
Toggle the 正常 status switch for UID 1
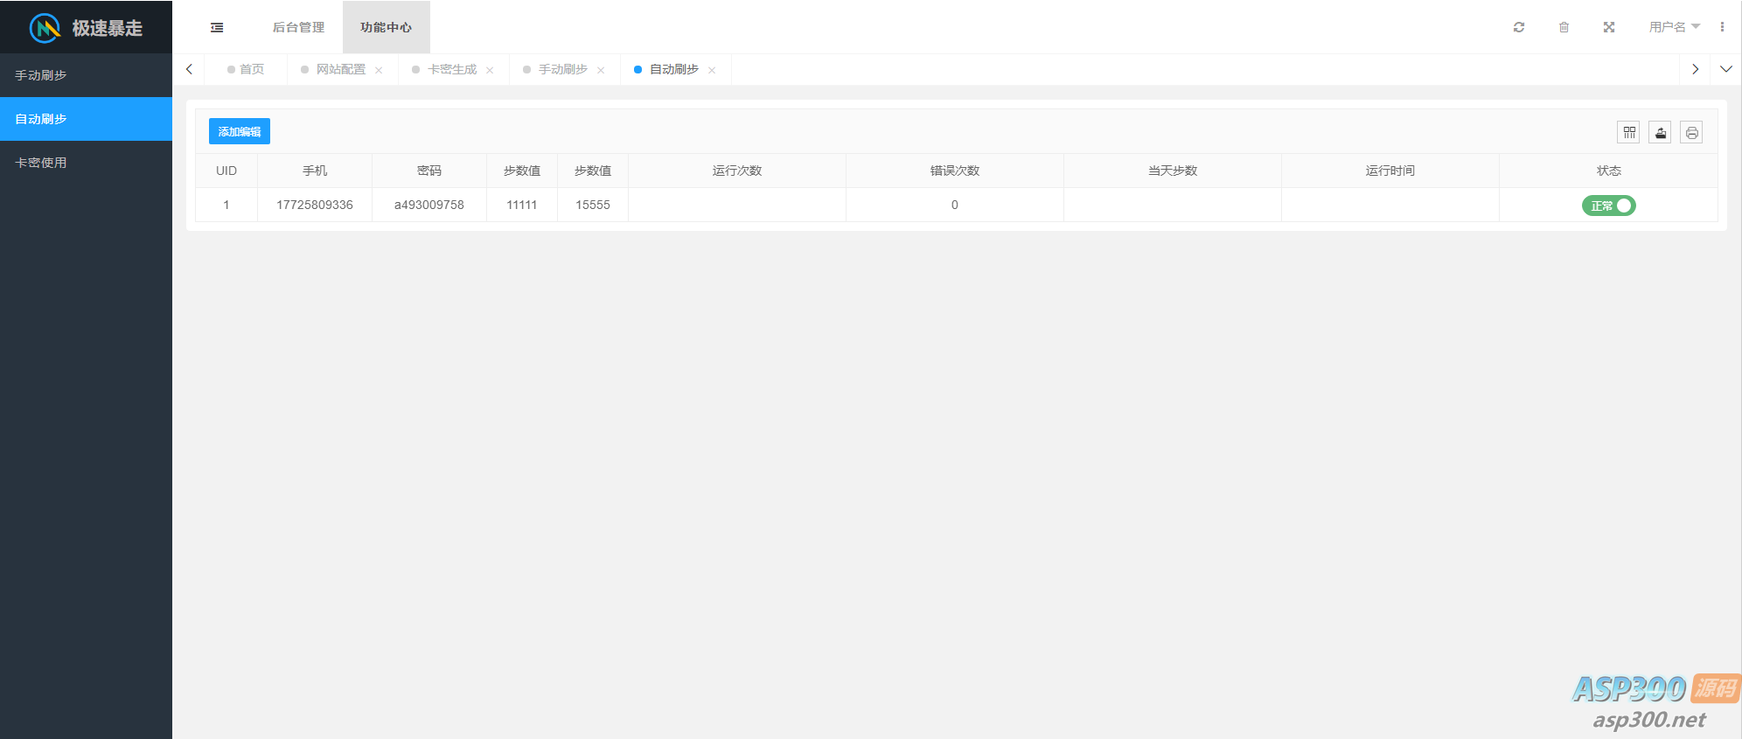click(x=1608, y=206)
